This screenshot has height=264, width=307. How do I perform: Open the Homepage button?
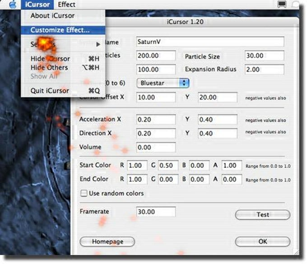point(107,241)
